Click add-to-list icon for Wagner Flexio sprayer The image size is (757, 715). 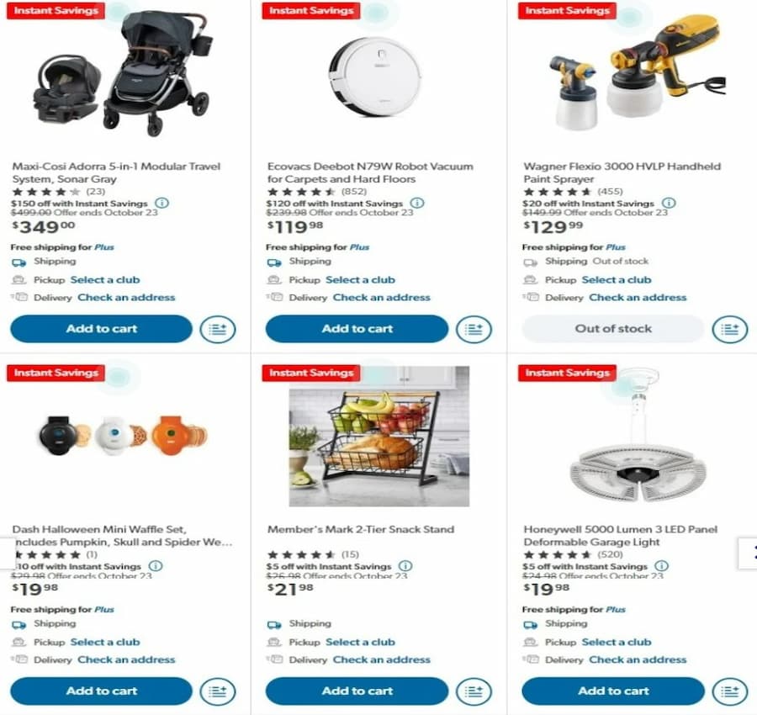[729, 330]
